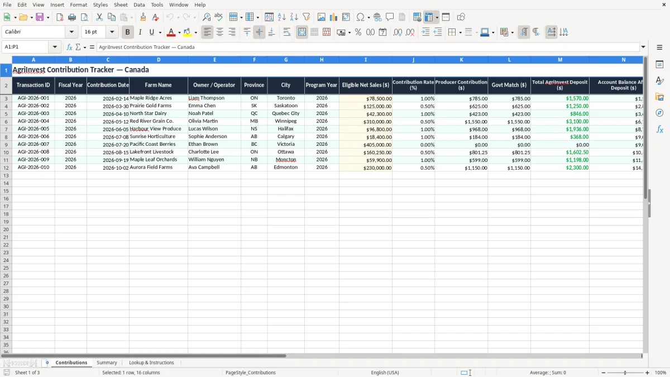Cut selection with the scissors icon

click(99, 17)
